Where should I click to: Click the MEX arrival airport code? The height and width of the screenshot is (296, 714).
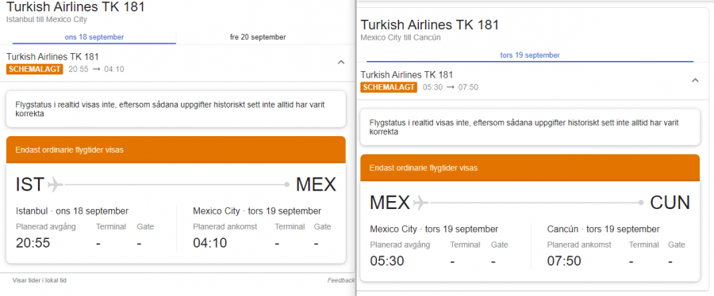coord(316,184)
